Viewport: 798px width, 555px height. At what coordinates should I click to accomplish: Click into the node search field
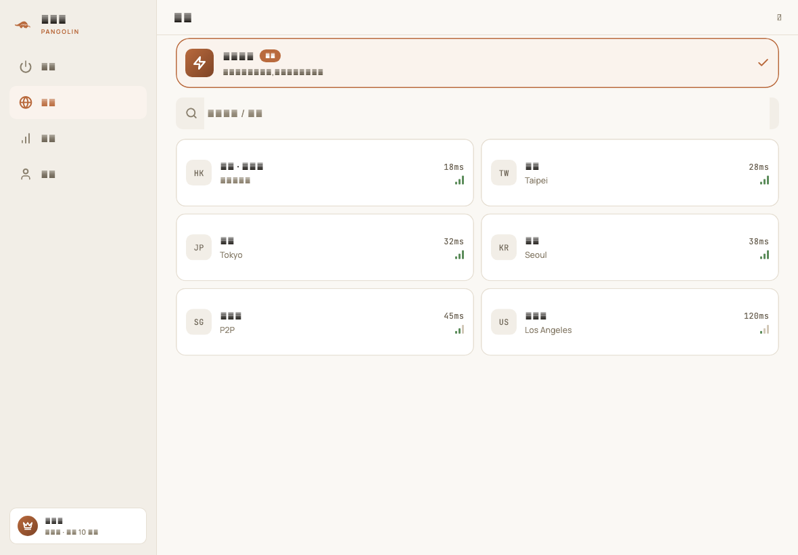click(486, 113)
